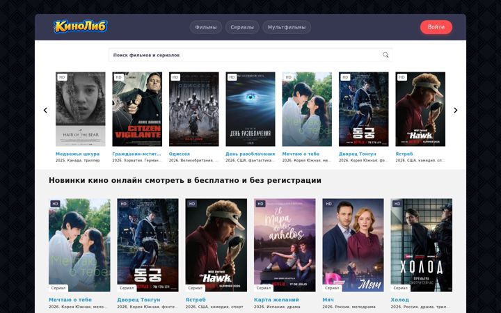Open the Hawk poster in Новинки grid
This screenshot has height=313, width=501.
(x=216, y=245)
